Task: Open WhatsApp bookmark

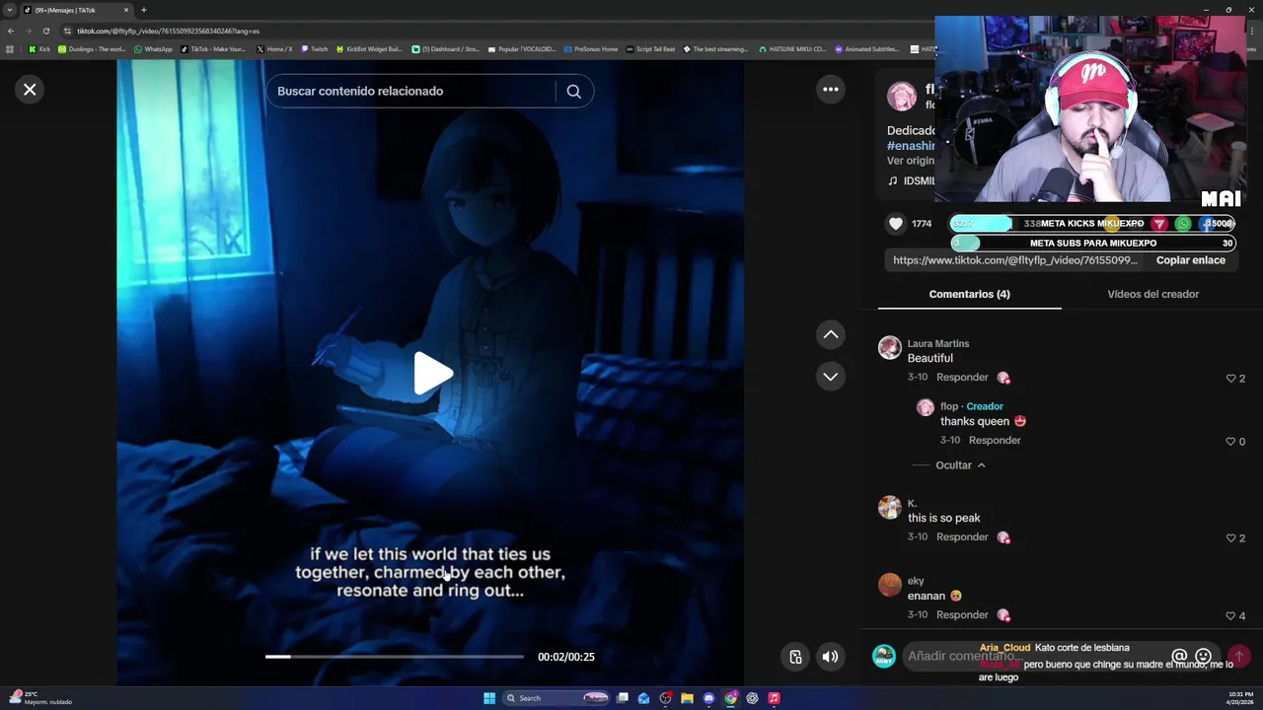Action: tap(153, 49)
